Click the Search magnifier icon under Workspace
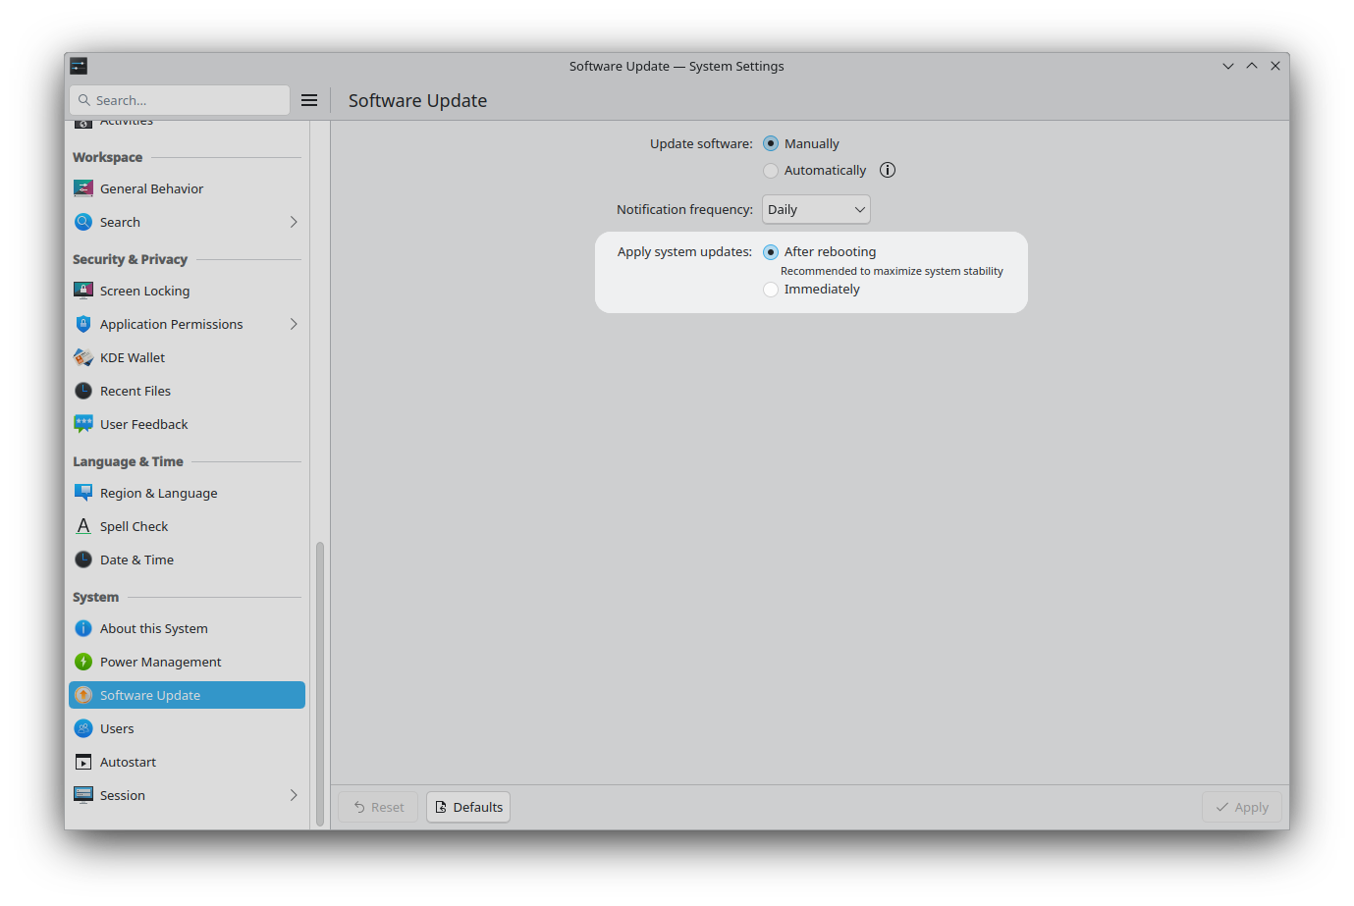 pyautogui.click(x=83, y=222)
